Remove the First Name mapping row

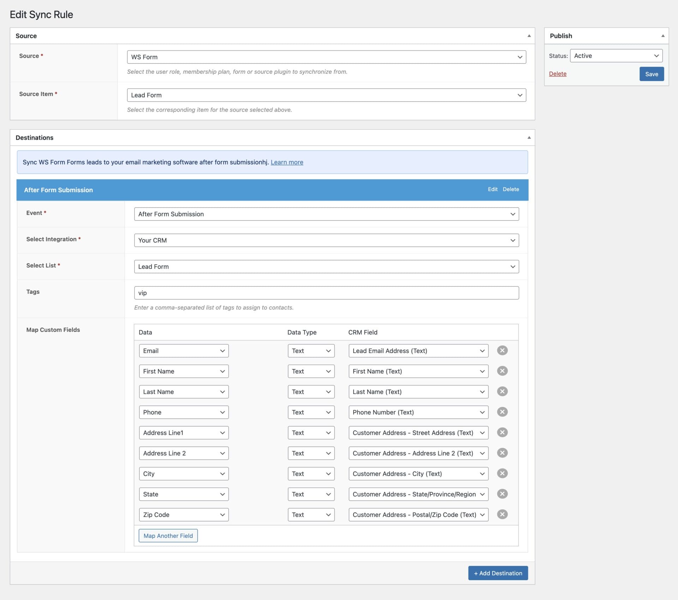(x=502, y=371)
